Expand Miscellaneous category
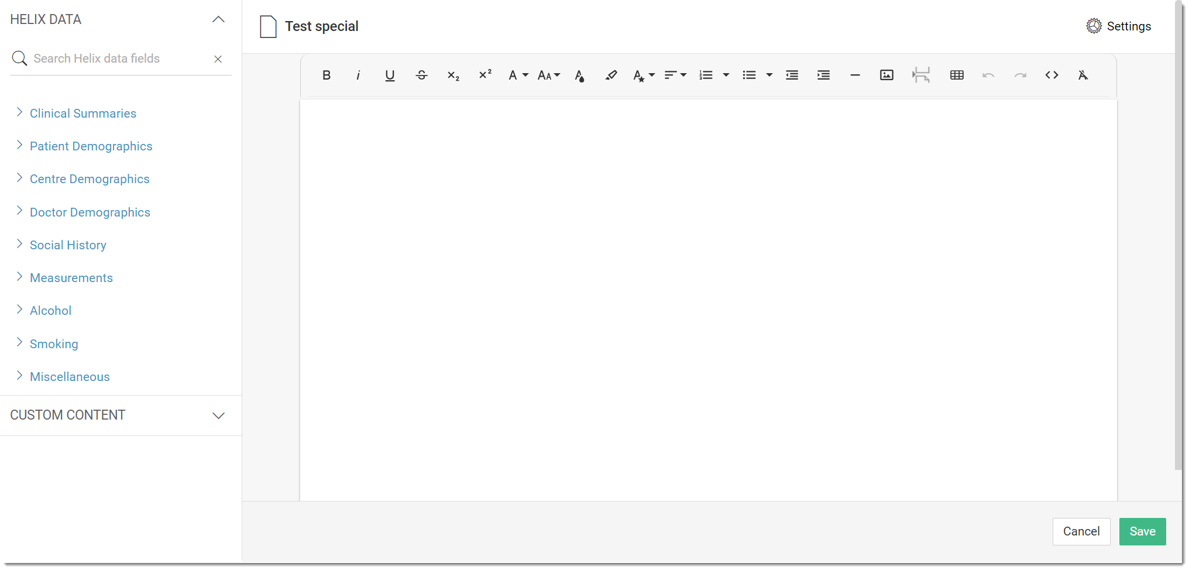 pyautogui.click(x=70, y=377)
